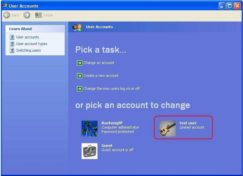Select the RockengXP palm tree picture
Viewport: 243px width, 176px height.
click(x=90, y=129)
